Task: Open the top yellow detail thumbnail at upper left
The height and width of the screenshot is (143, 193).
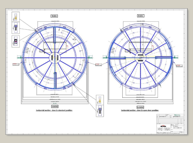Action: click(16, 17)
